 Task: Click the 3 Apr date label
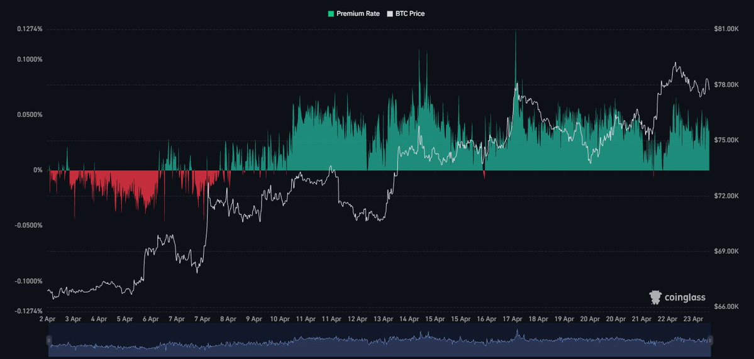(x=73, y=319)
